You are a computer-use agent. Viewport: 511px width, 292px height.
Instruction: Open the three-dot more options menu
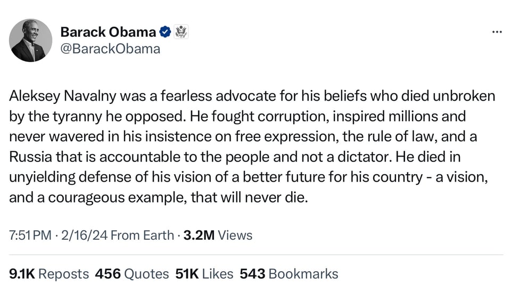point(497,32)
